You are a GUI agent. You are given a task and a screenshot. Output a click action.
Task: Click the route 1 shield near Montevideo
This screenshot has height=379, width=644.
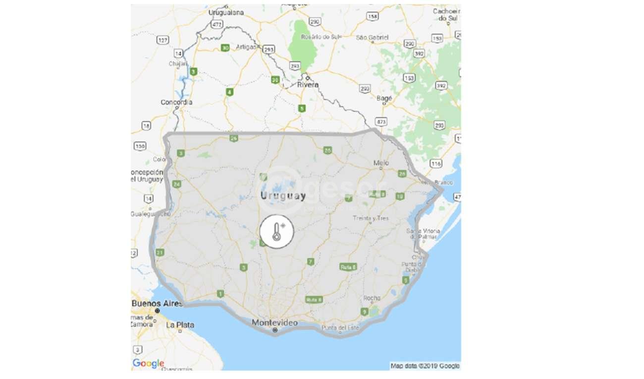pyautogui.click(x=220, y=294)
